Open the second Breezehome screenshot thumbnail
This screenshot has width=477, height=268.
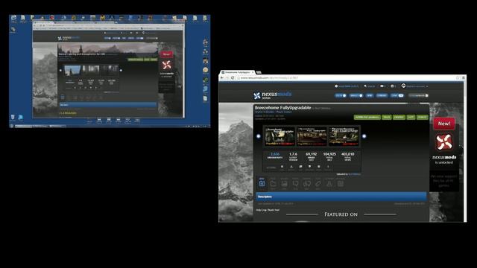pyautogui.click(x=312, y=136)
